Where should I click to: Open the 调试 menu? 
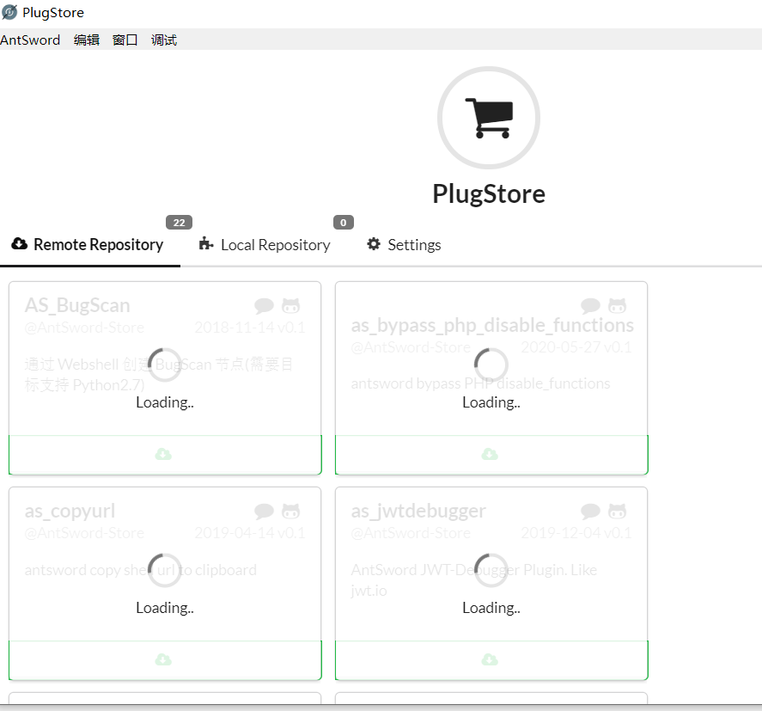[x=164, y=40]
